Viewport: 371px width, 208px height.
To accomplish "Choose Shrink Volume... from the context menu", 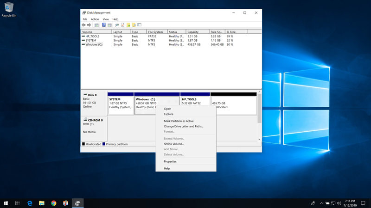I will click(174, 144).
